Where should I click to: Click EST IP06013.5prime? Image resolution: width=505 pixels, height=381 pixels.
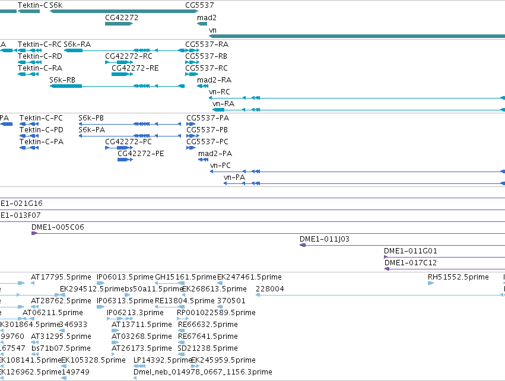(100, 284)
